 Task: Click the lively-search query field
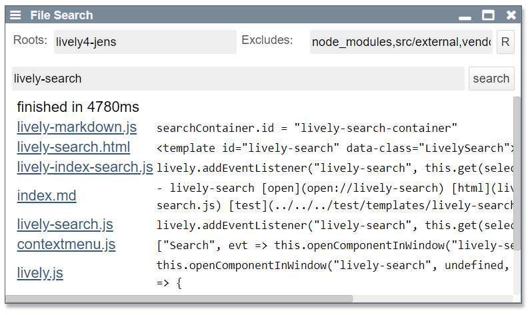238,79
